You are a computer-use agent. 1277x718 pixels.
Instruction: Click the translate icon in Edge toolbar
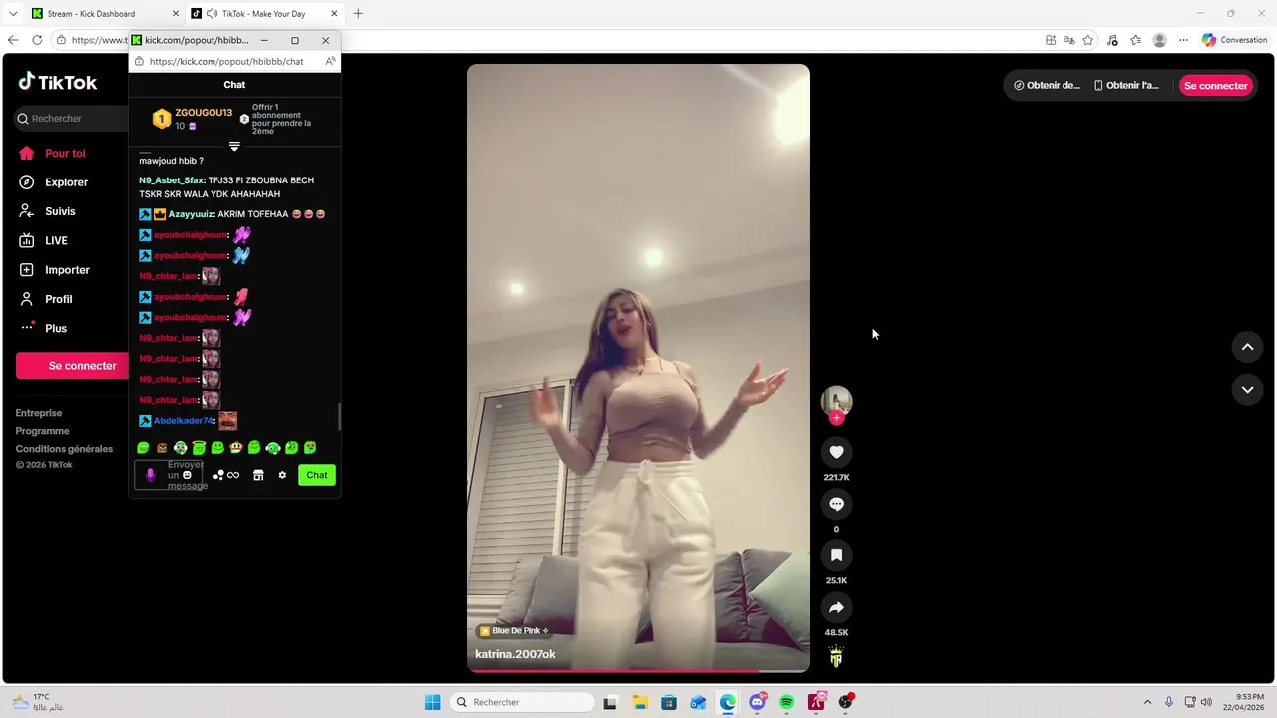click(x=1068, y=40)
